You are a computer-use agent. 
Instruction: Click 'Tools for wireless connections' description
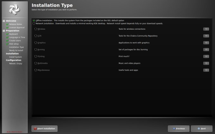click(132, 29)
